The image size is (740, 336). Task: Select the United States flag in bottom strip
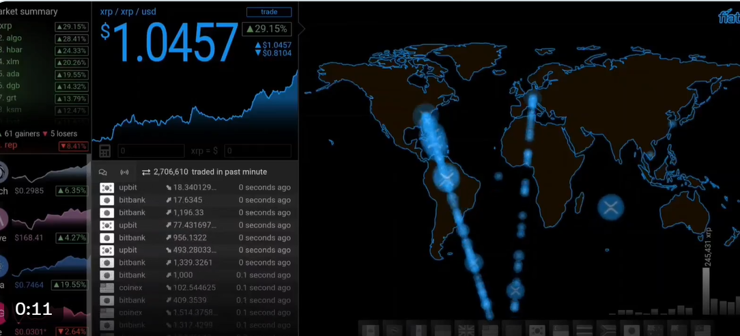[x=490, y=329]
